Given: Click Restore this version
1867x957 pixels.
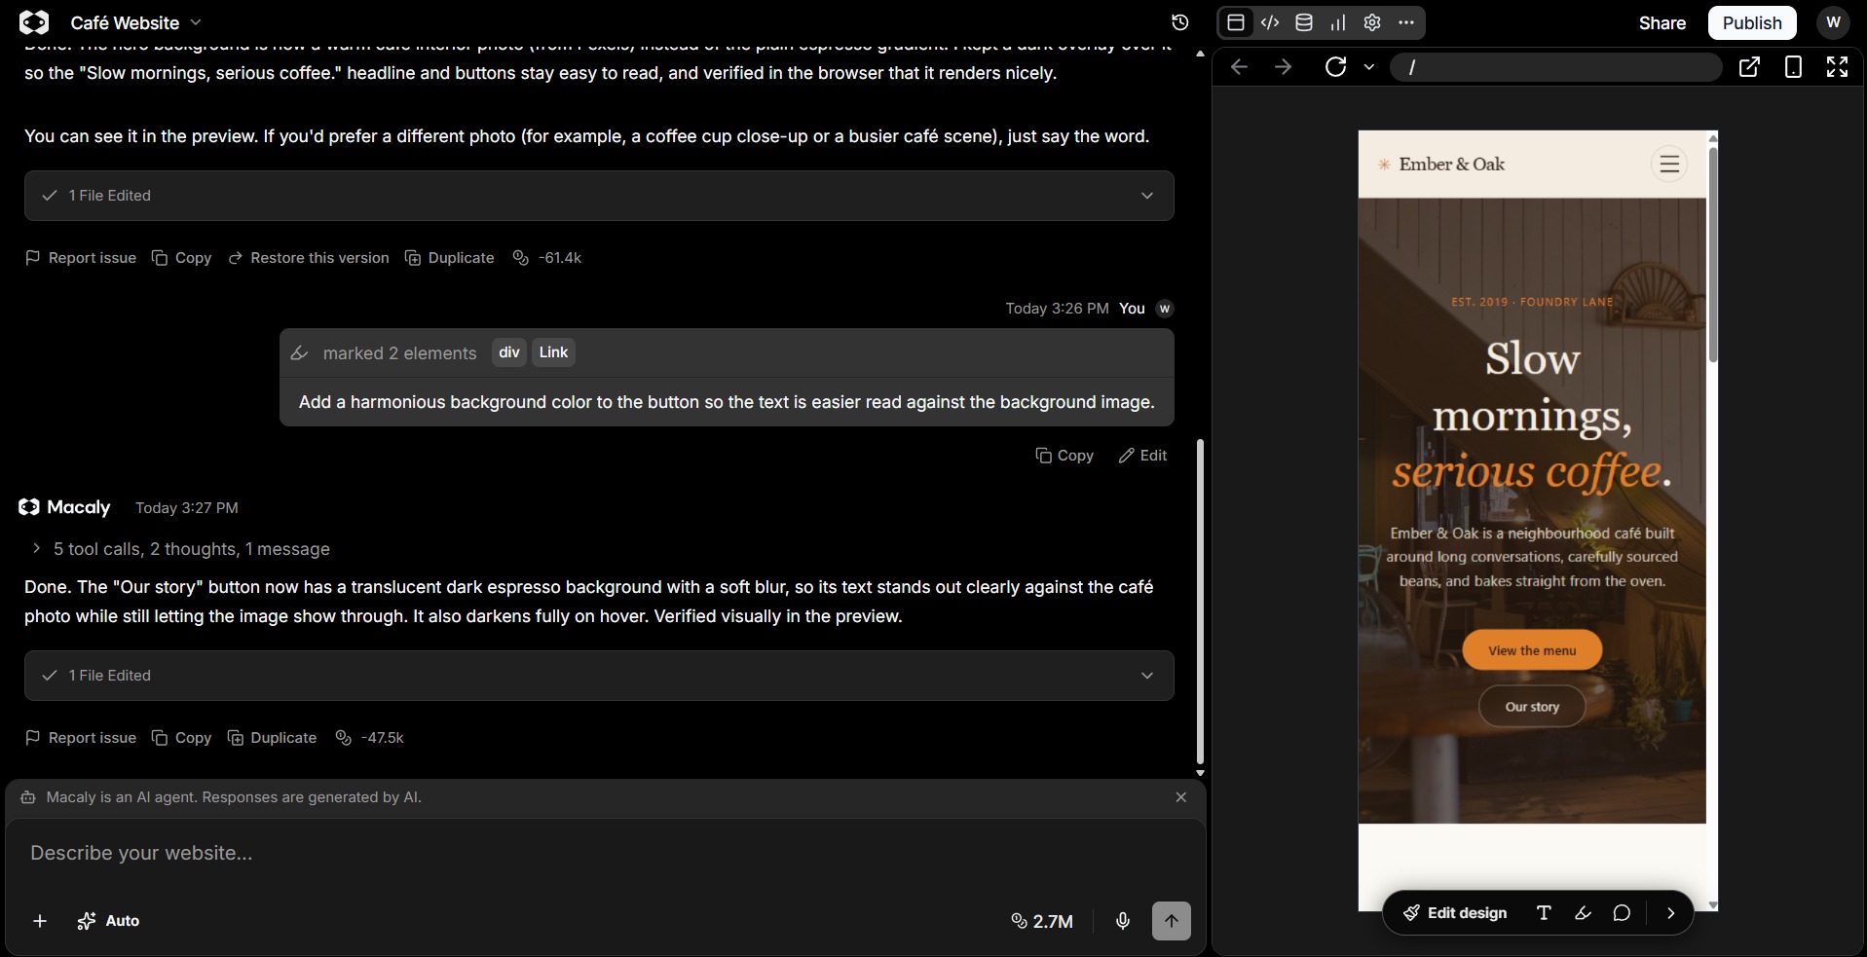Looking at the screenshot, I should tap(309, 258).
